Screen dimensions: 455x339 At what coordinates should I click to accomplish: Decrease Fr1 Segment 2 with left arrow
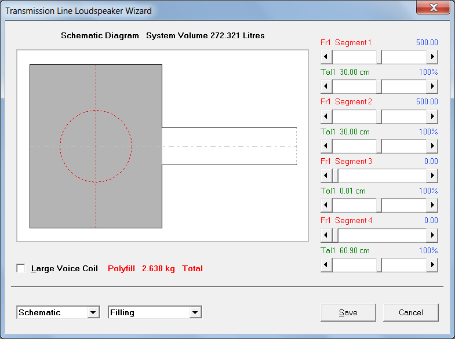[x=326, y=116]
